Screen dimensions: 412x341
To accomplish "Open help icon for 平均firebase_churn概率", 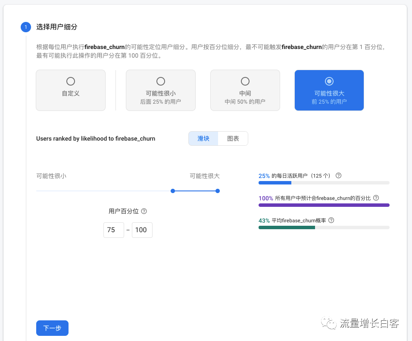I will click(331, 220).
